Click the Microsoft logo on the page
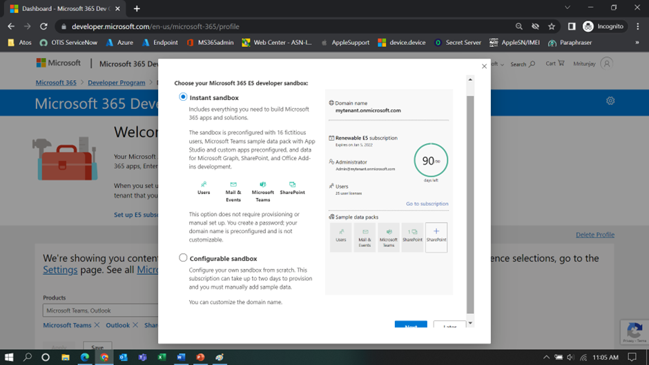Screen dimensions: 649x365 point(59,63)
